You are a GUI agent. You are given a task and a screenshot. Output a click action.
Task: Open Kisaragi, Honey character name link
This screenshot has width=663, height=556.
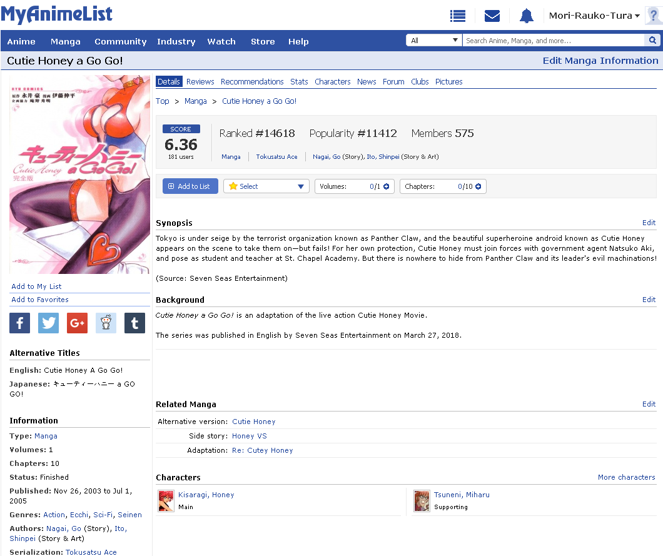coord(206,495)
